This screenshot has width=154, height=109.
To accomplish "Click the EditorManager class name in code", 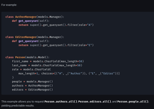I will point(26,37).
